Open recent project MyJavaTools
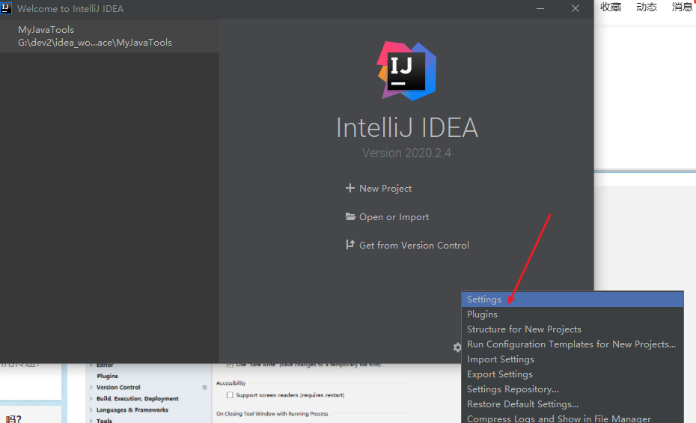The image size is (696, 423). (x=109, y=36)
